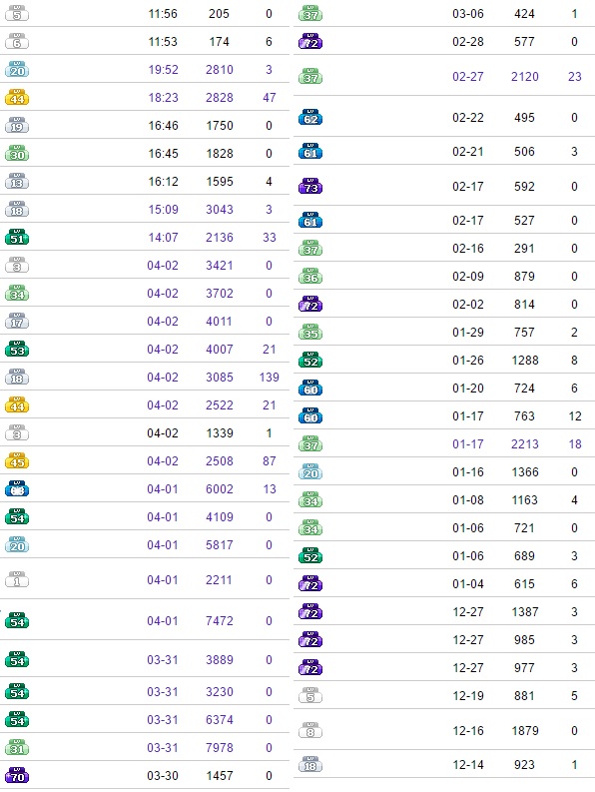The width and height of the screenshot is (595, 792).
Task: Select the level 31 badge icon
Action: coord(17,747)
